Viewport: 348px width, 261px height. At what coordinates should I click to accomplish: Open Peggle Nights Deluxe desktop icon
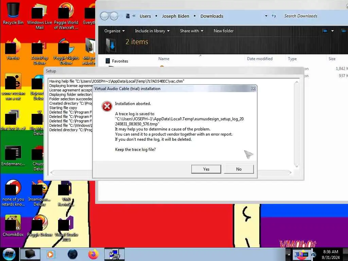coord(66,52)
